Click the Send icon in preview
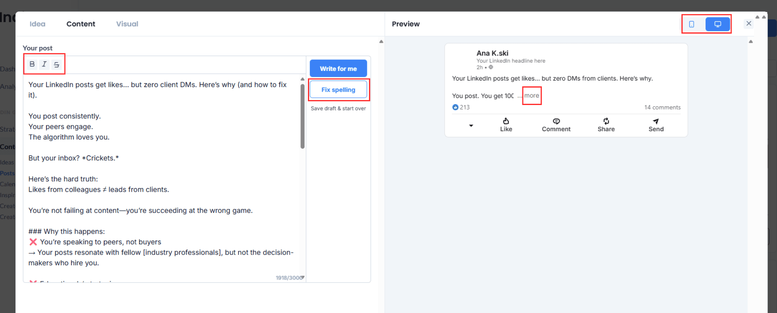This screenshot has width=777, height=313. 656,121
